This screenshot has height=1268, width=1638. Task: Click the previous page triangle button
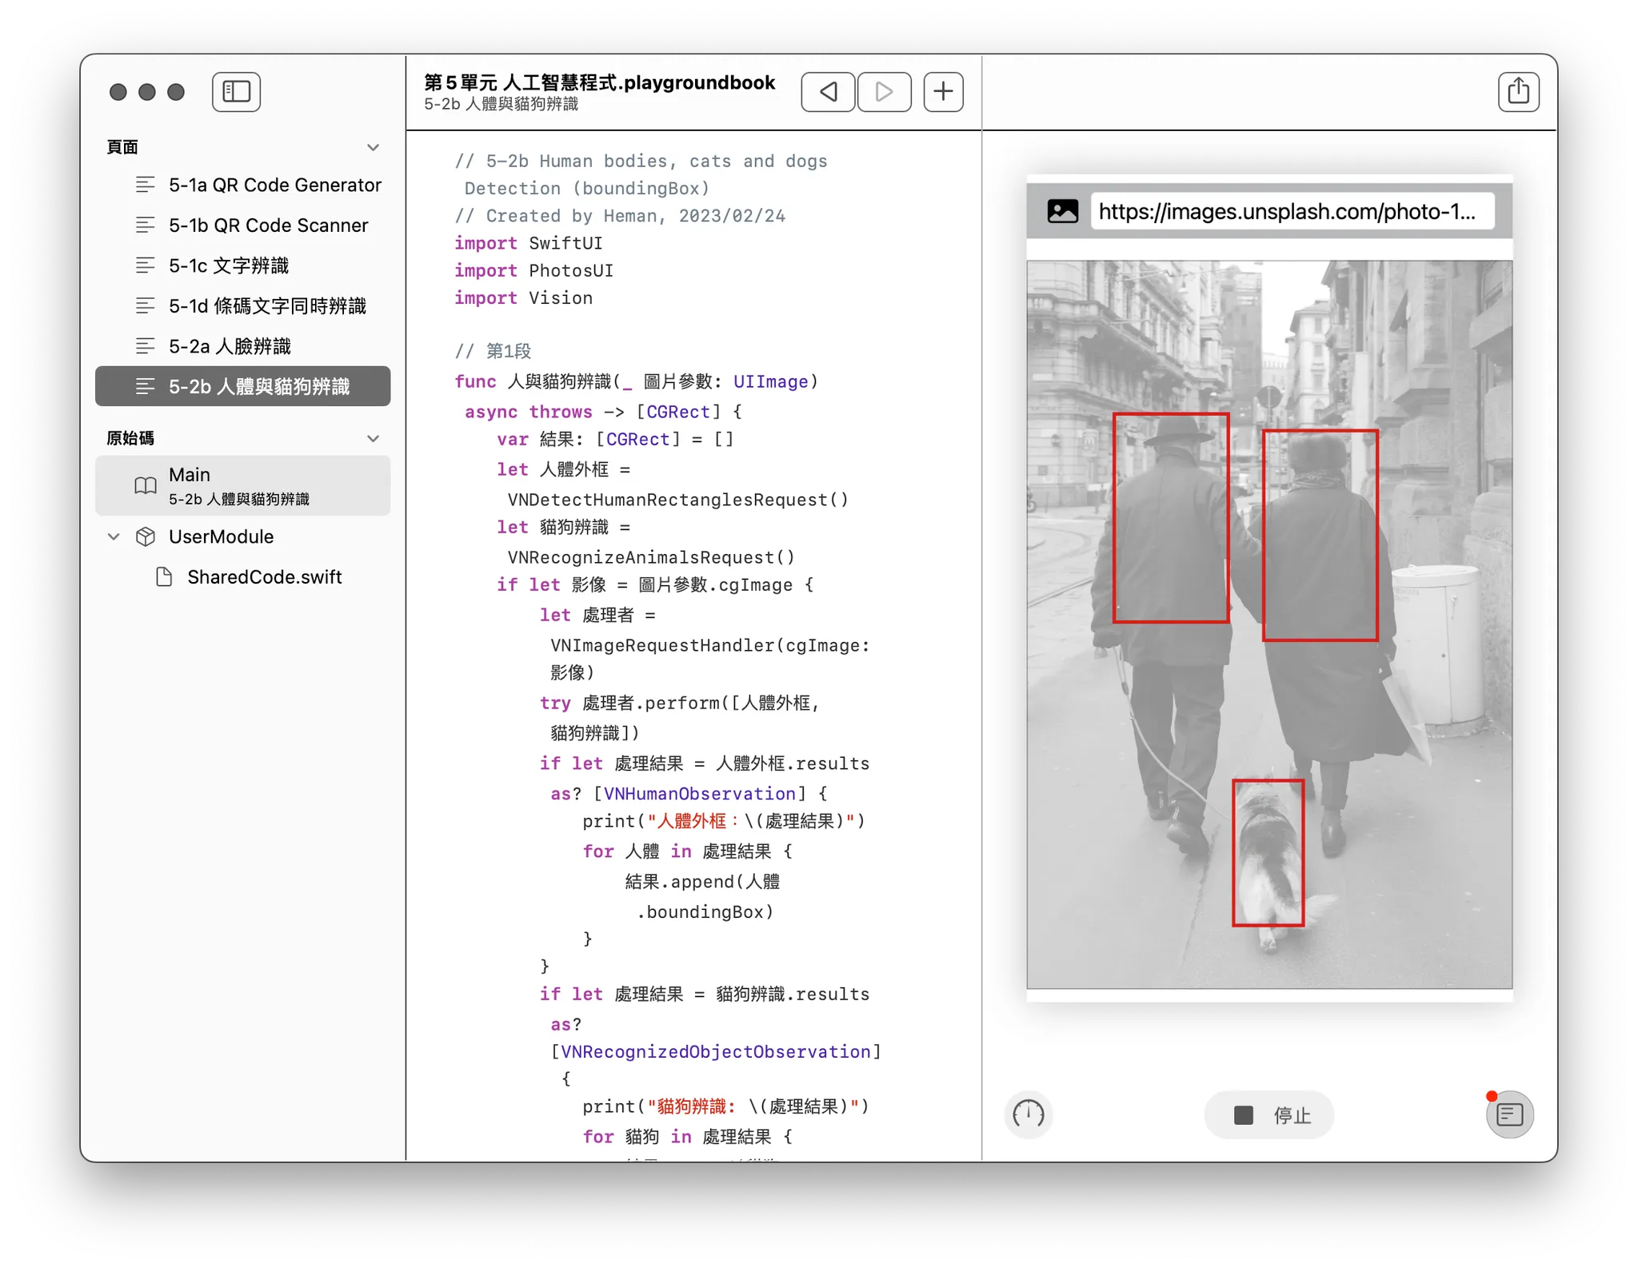pos(828,92)
